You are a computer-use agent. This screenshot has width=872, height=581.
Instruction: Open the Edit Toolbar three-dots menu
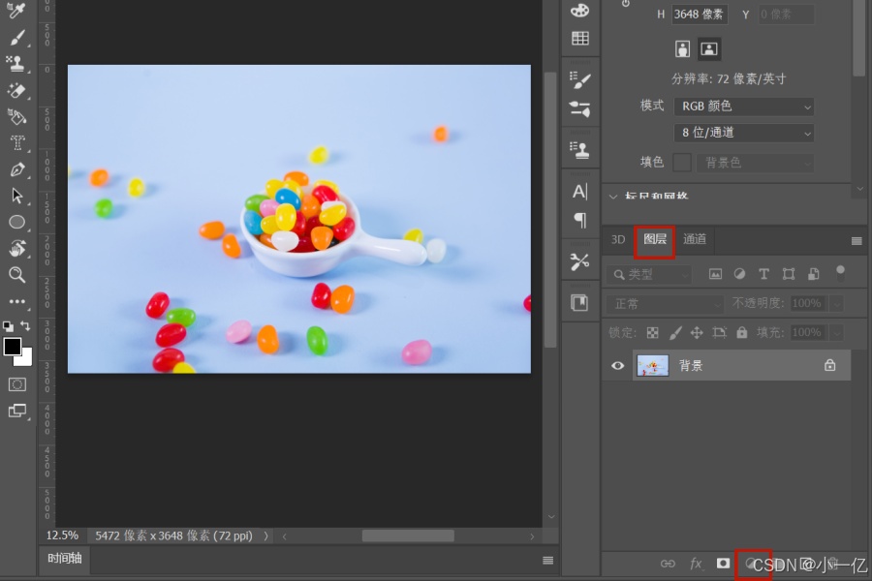coord(17,301)
